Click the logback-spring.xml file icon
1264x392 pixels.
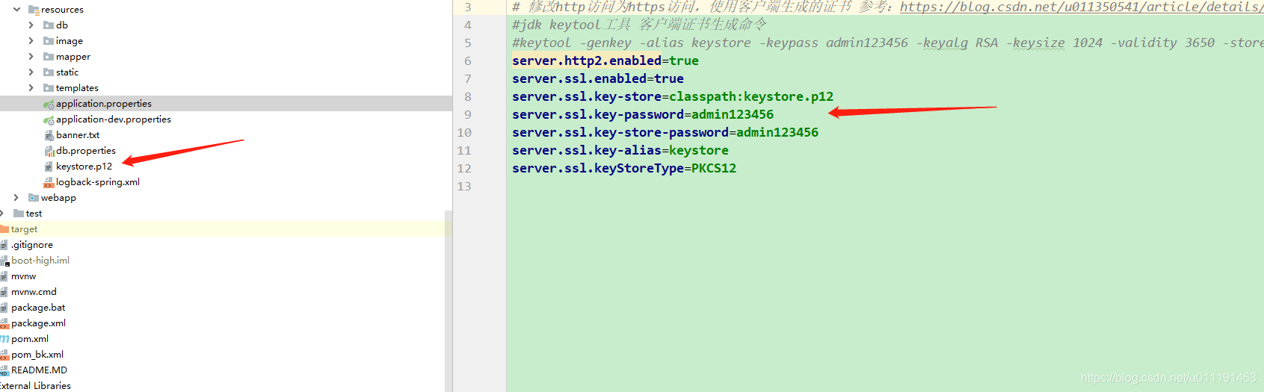pos(49,182)
